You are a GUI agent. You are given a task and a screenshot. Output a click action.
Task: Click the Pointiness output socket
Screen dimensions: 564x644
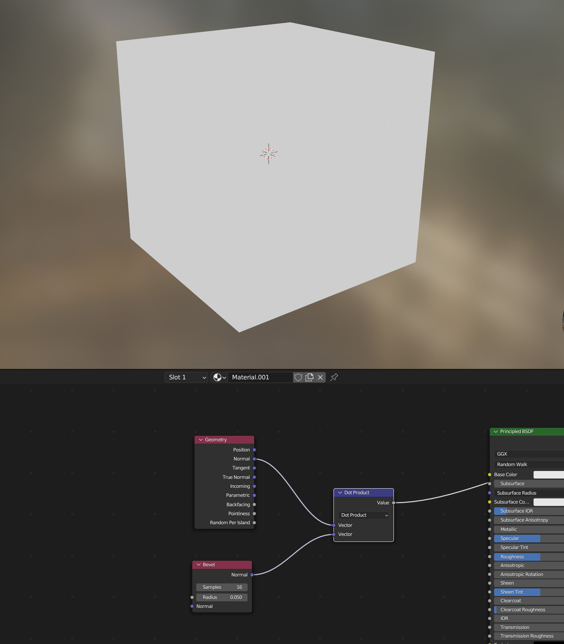(x=254, y=513)
